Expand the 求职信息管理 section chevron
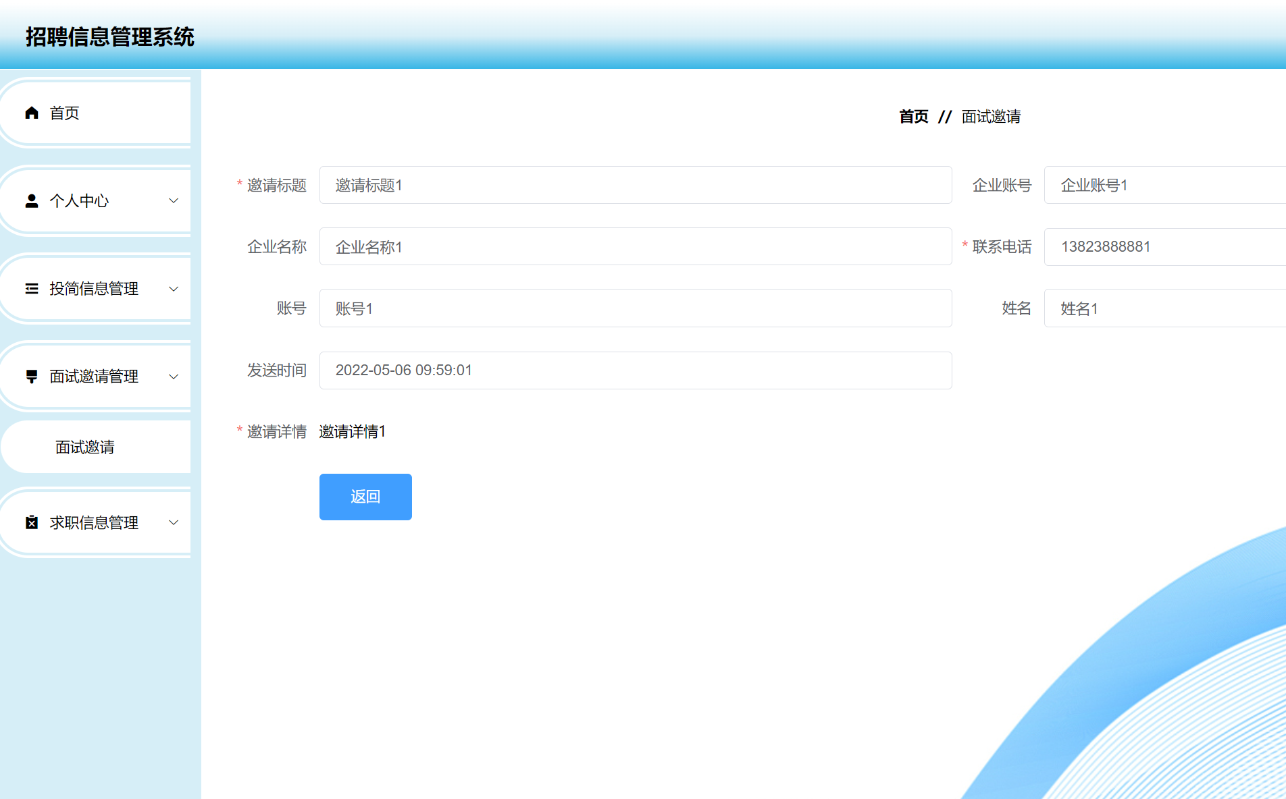Screen dimensions: 1286x799 click(x=174, y=522)
